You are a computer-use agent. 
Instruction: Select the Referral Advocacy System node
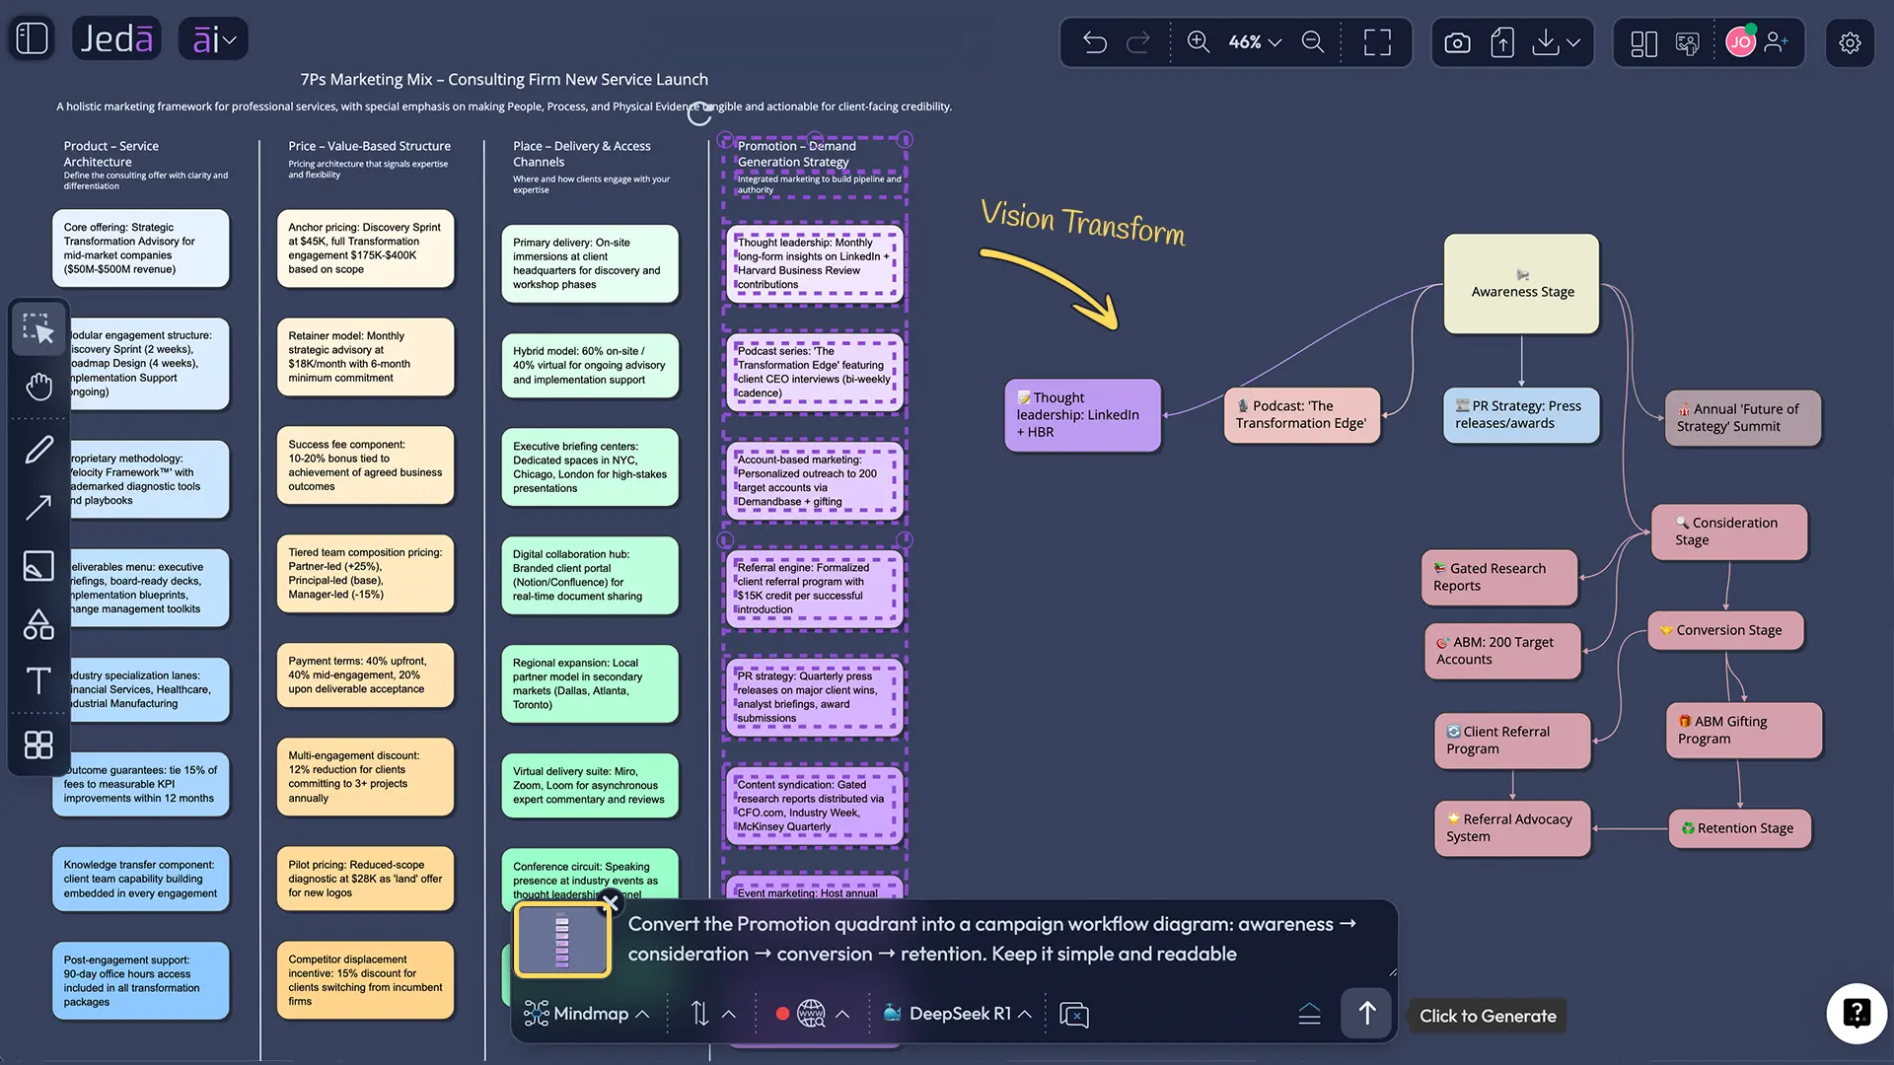coord(1512,828)
